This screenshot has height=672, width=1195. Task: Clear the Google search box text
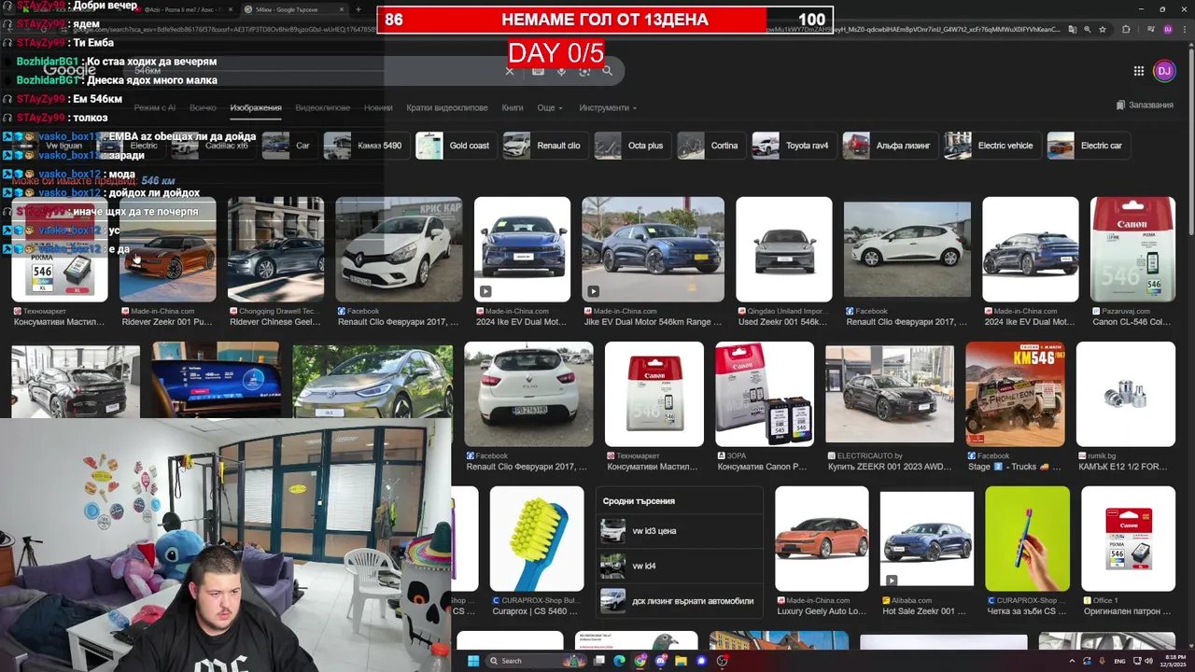(x=510, y=71)
